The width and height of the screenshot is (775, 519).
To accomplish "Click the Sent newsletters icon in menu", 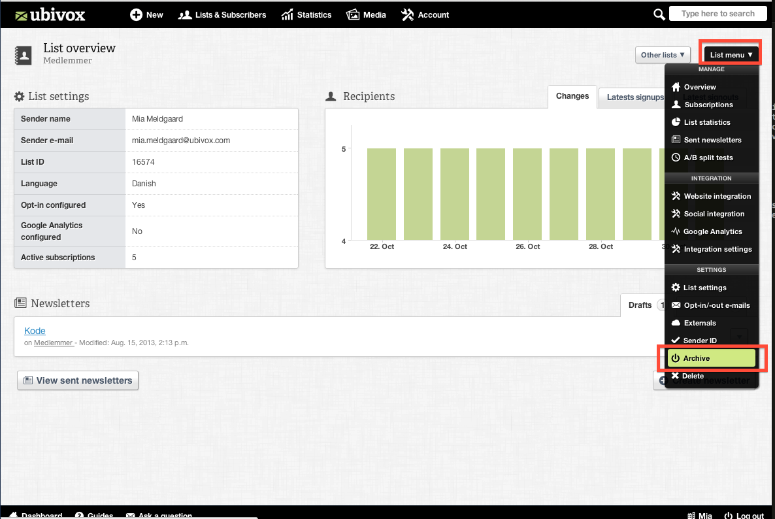I will (x=676, y=140).
